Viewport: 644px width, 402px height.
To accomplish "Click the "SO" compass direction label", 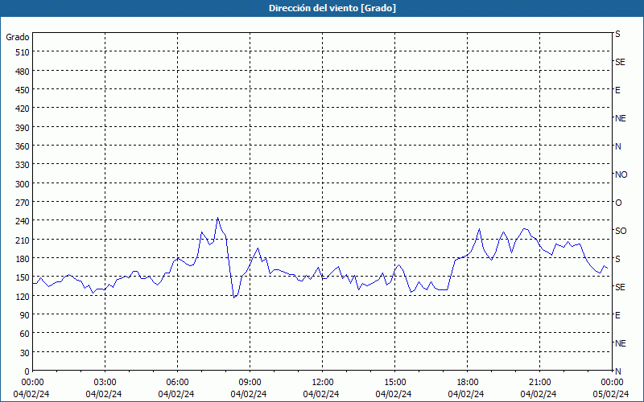I will coord(621,231).
